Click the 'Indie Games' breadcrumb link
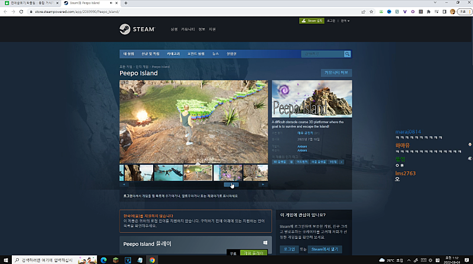The image size is (473, 264). point(142,67)
